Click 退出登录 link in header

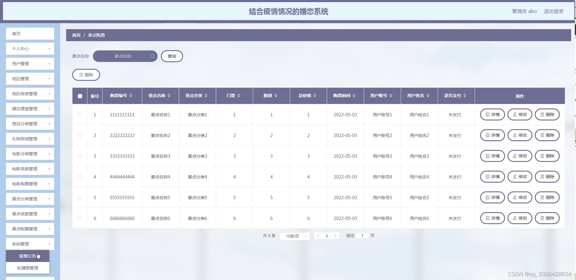click(553, 11)
